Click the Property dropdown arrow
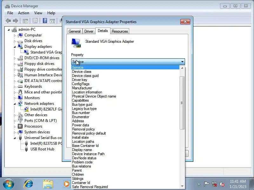 click(x=182, y=62)
